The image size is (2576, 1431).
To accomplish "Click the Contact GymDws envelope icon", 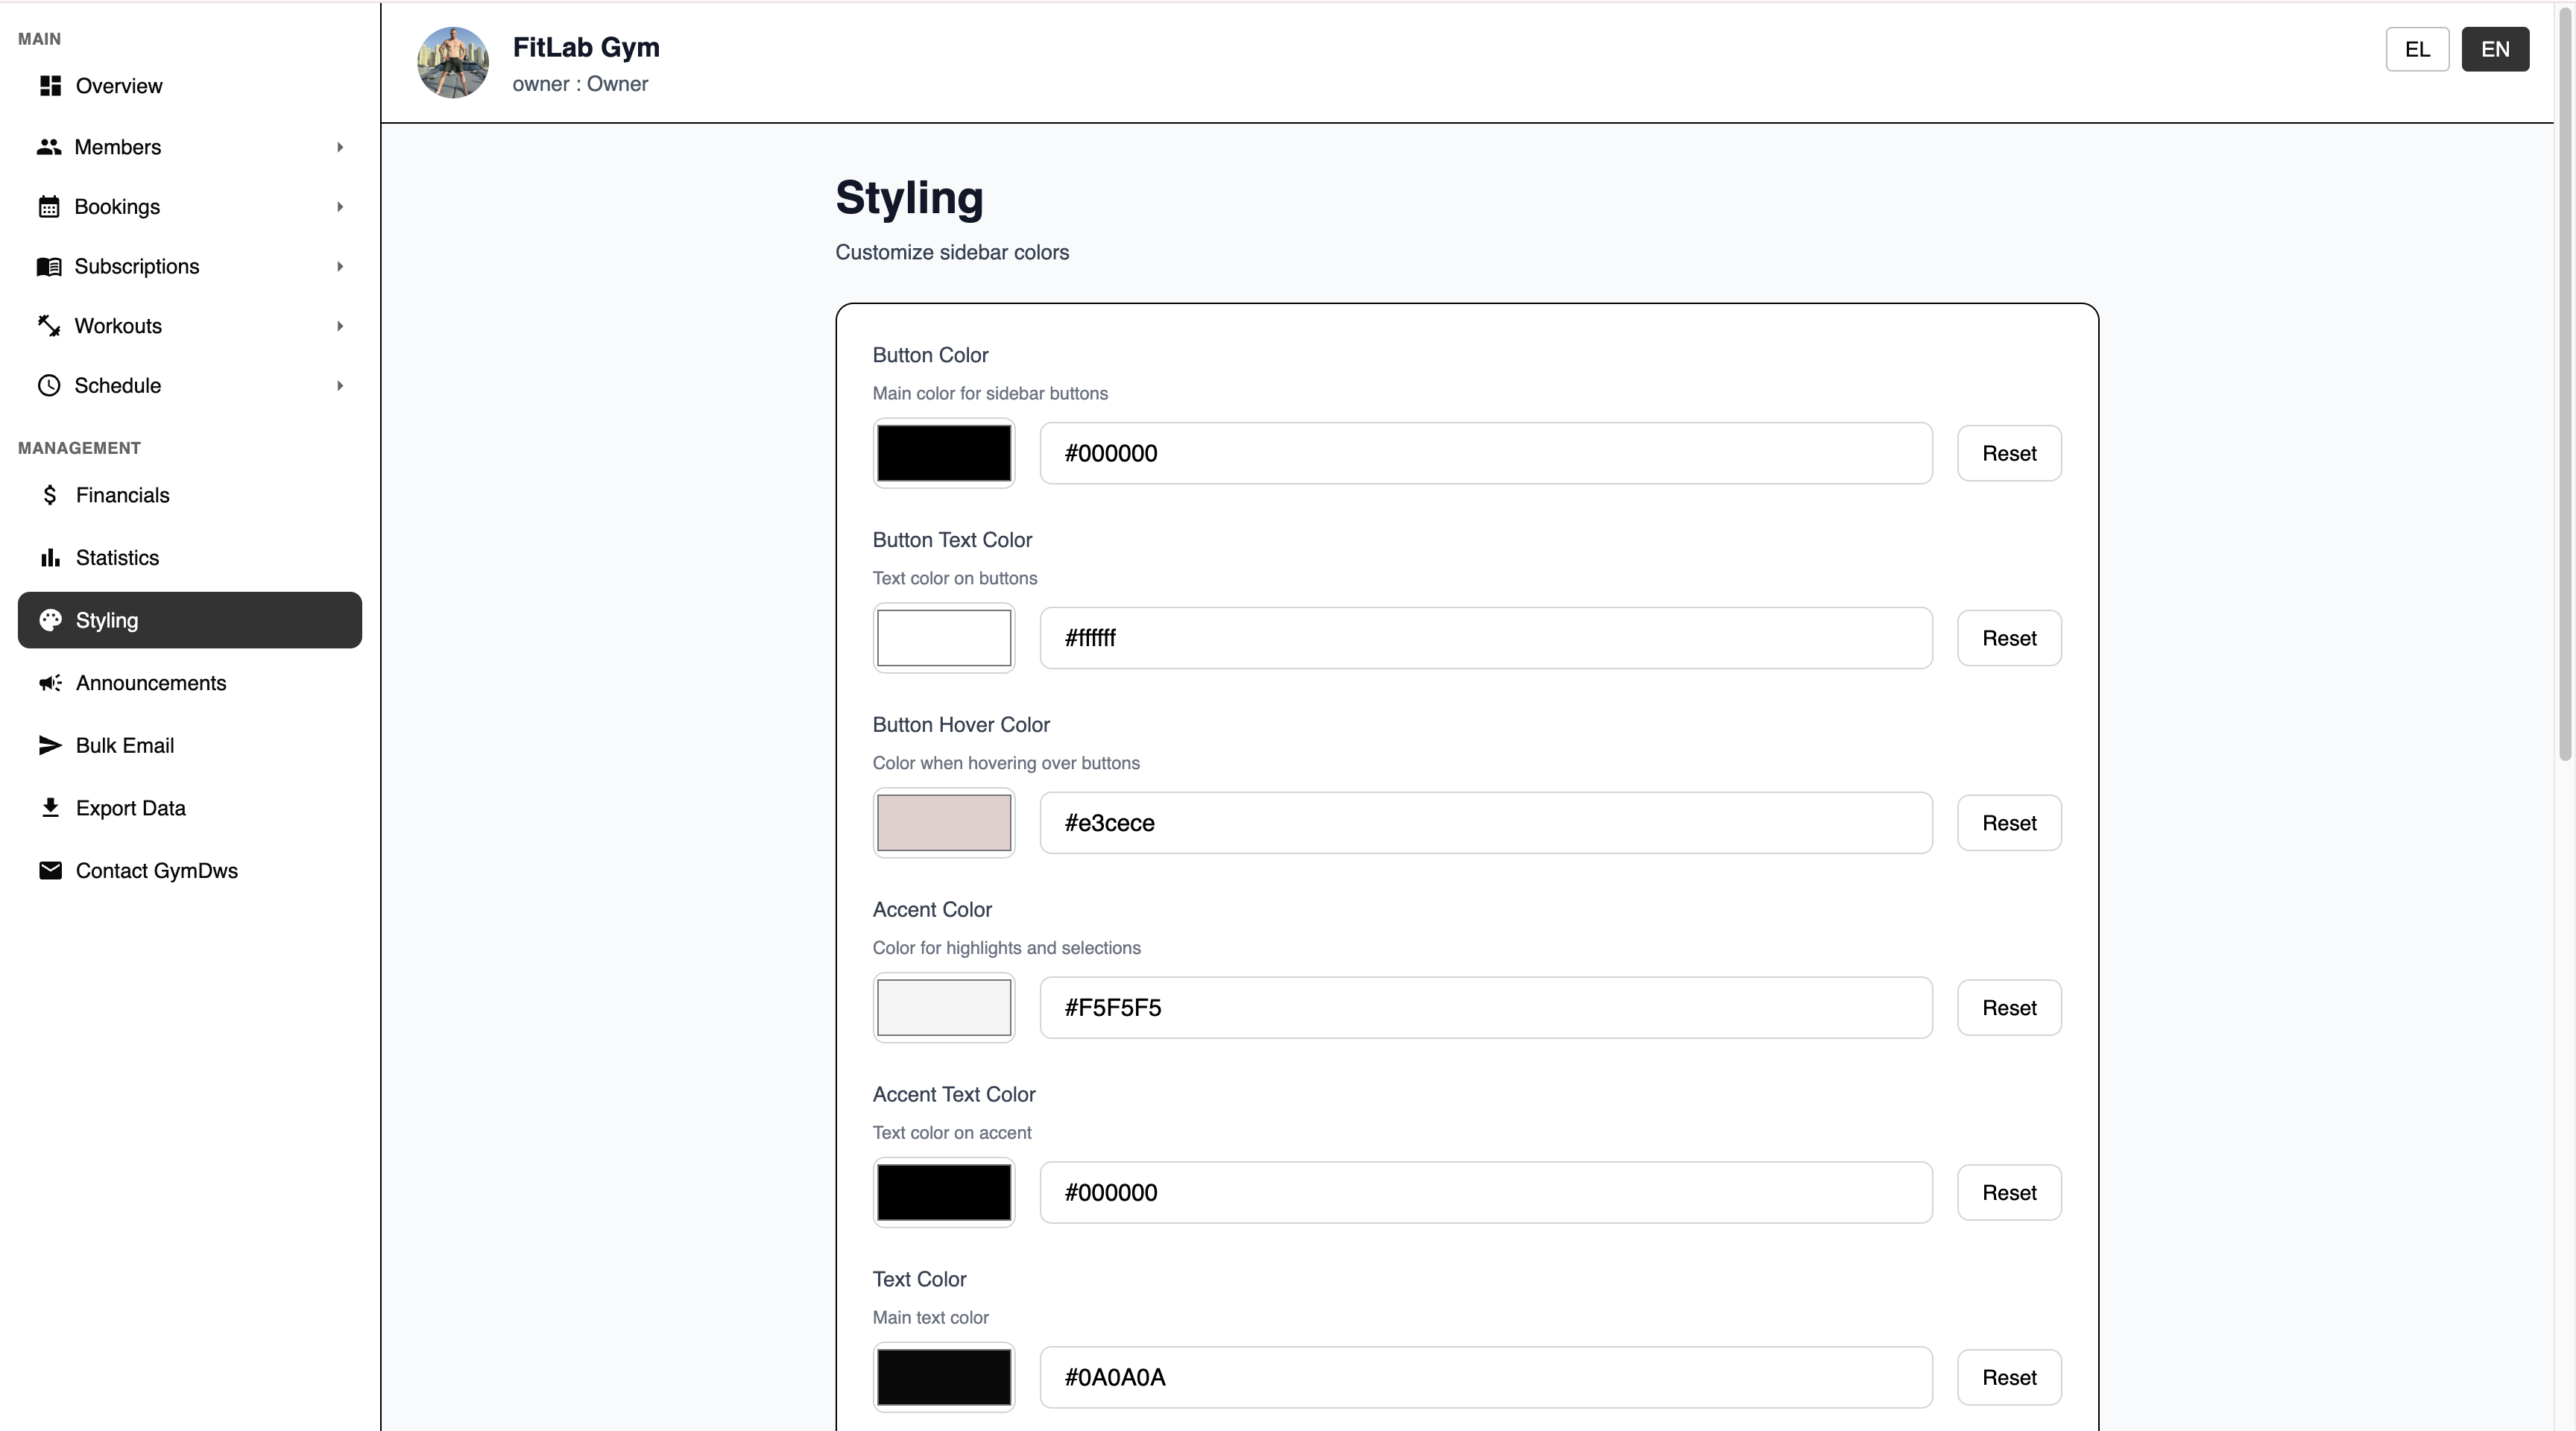I will click(50, 870).
